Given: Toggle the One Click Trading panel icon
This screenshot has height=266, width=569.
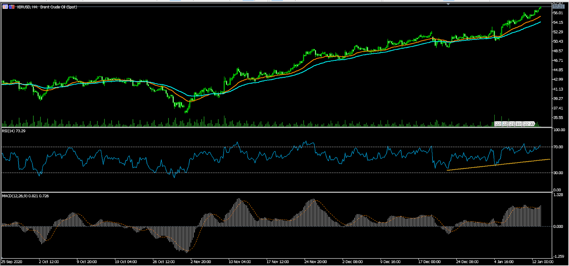Looking at the screenshot, I should (5, 7).
